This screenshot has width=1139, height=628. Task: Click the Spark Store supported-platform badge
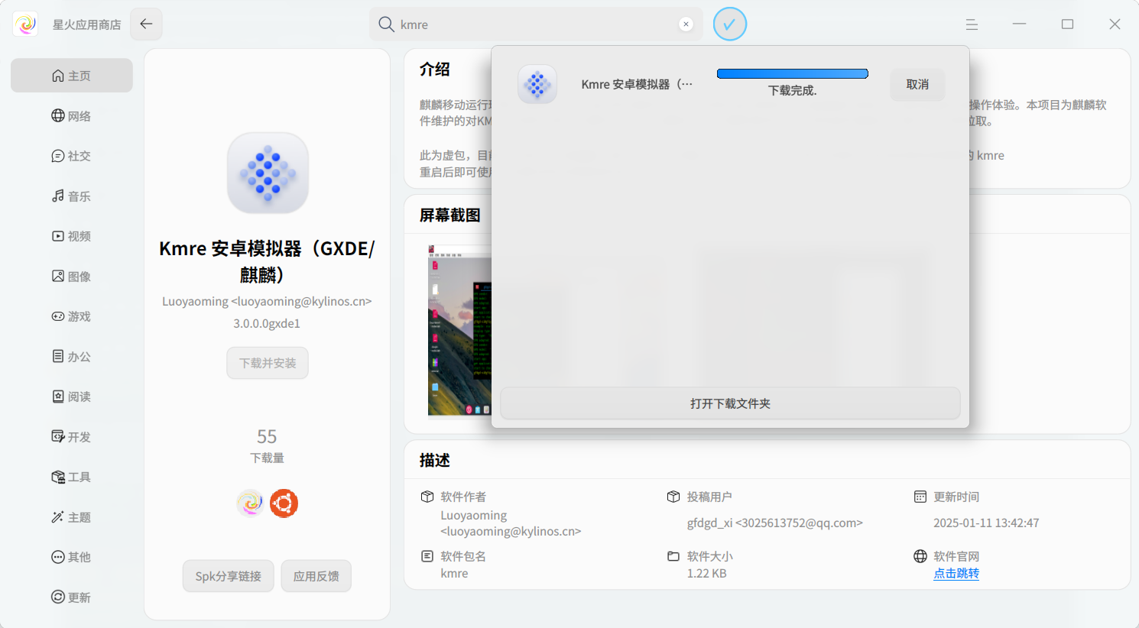point(251,503)
